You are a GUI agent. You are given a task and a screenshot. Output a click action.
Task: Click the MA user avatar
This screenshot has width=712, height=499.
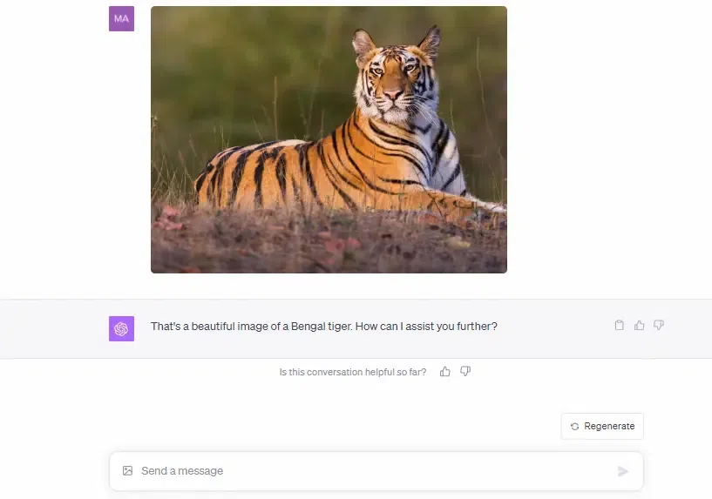click(x=121, y=18)
